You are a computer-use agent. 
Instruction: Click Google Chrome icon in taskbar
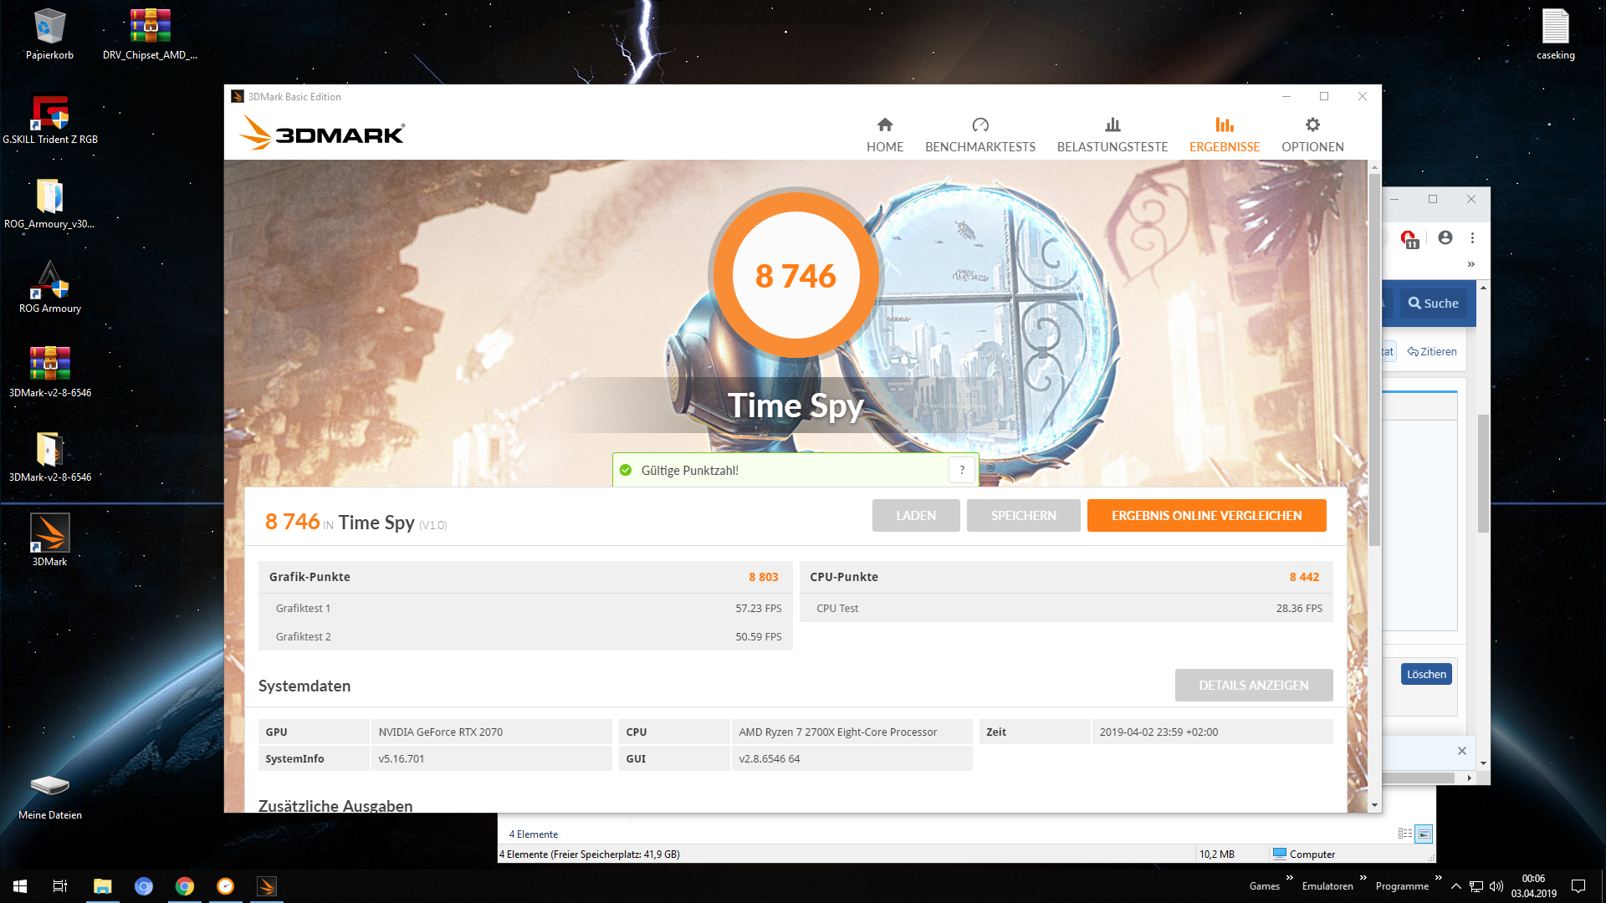[185, 886]
